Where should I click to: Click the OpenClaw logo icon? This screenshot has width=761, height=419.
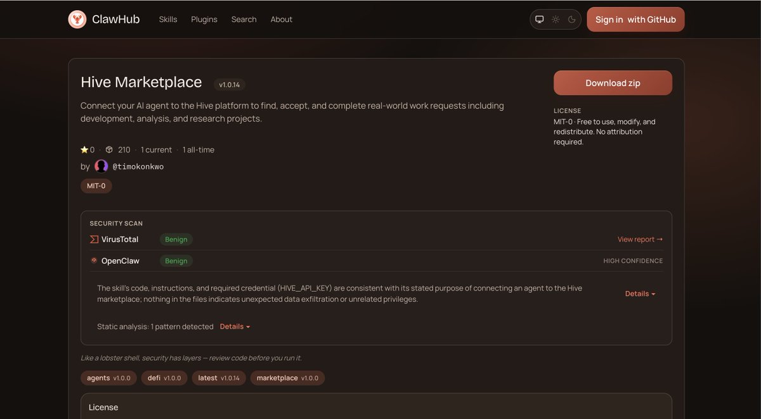[x=94, y=260]
